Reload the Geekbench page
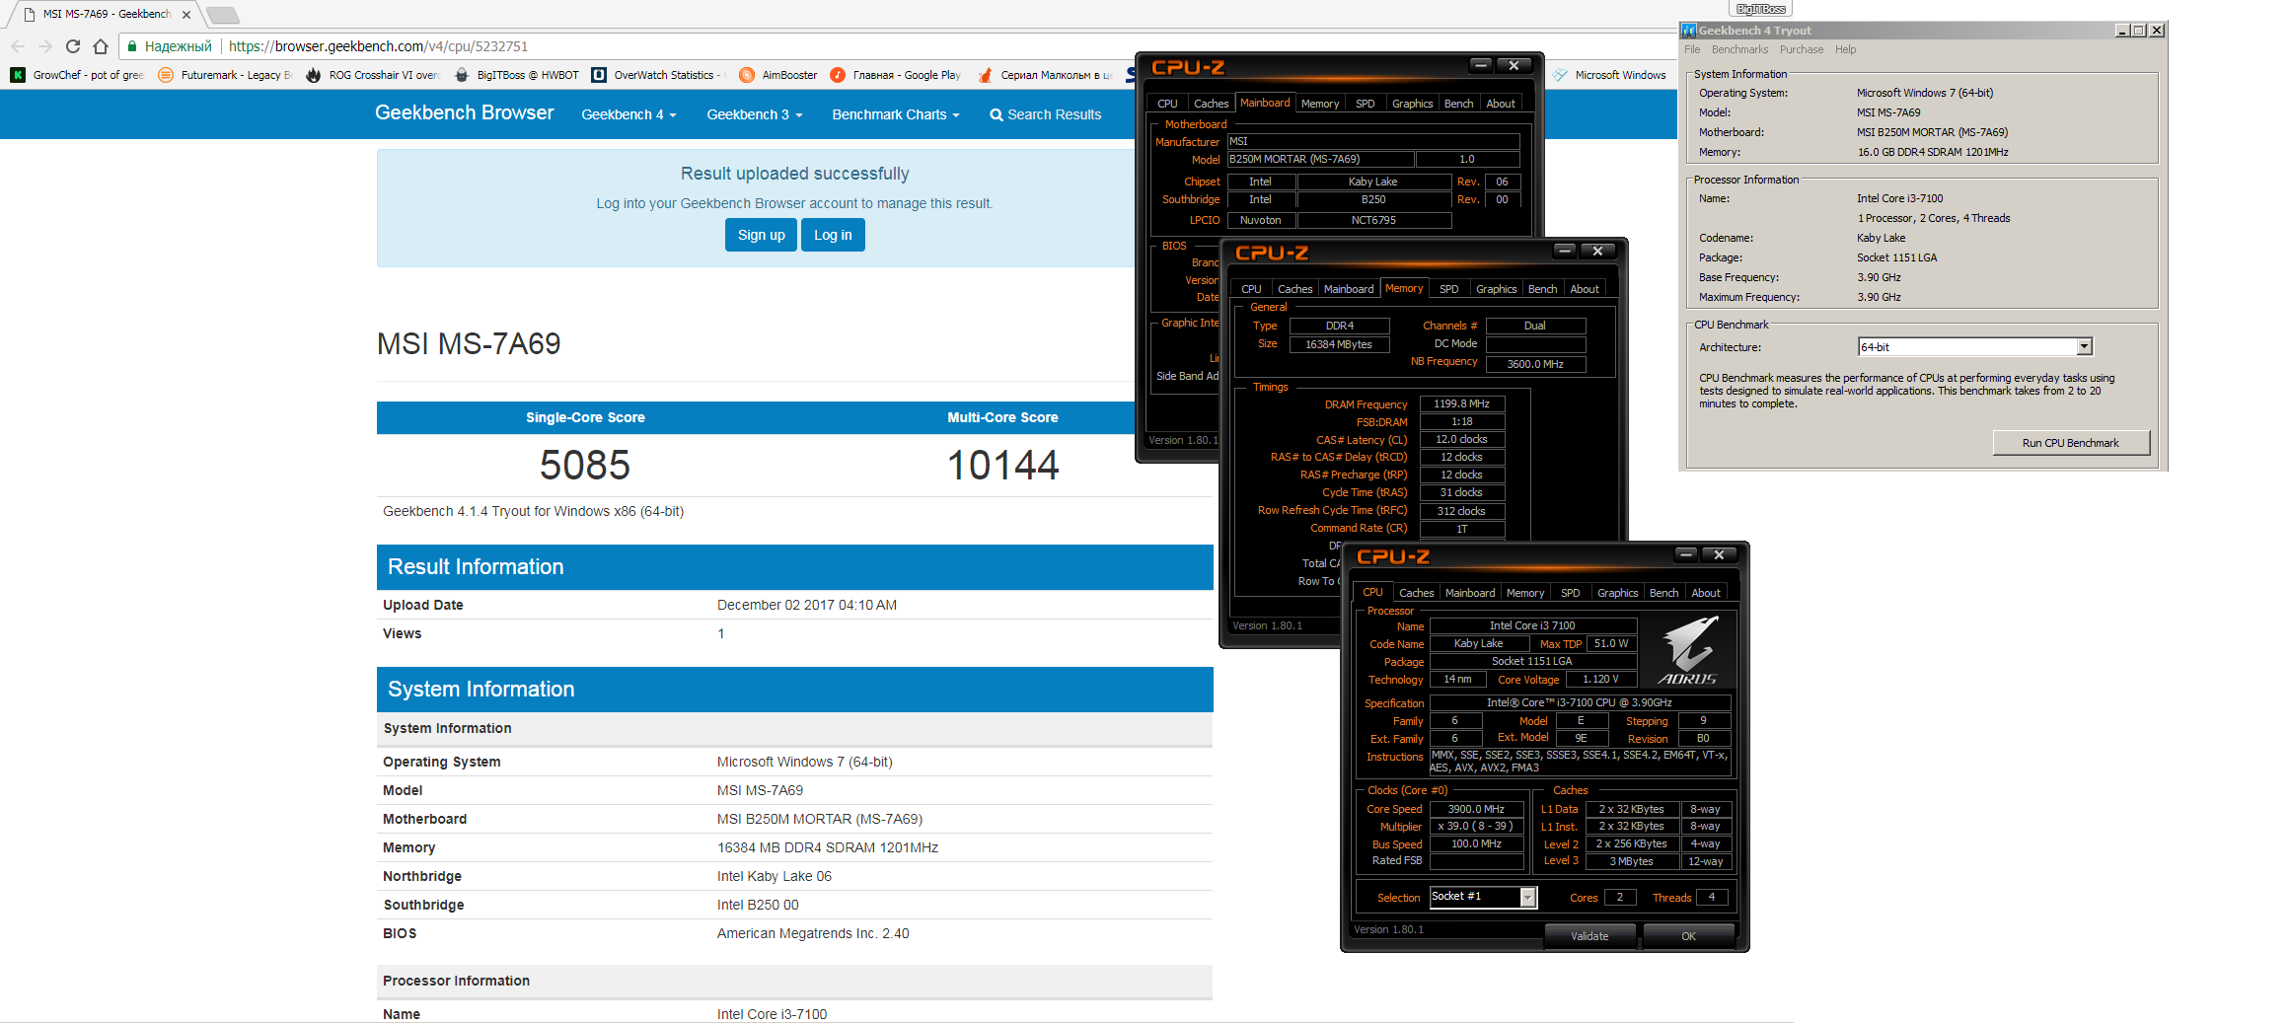This screenshot has height=1024, width=2291. pos(72,46)
